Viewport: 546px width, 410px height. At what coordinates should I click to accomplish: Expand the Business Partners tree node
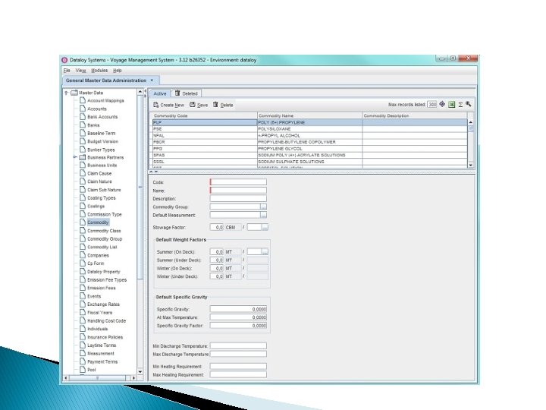point(75,157)
